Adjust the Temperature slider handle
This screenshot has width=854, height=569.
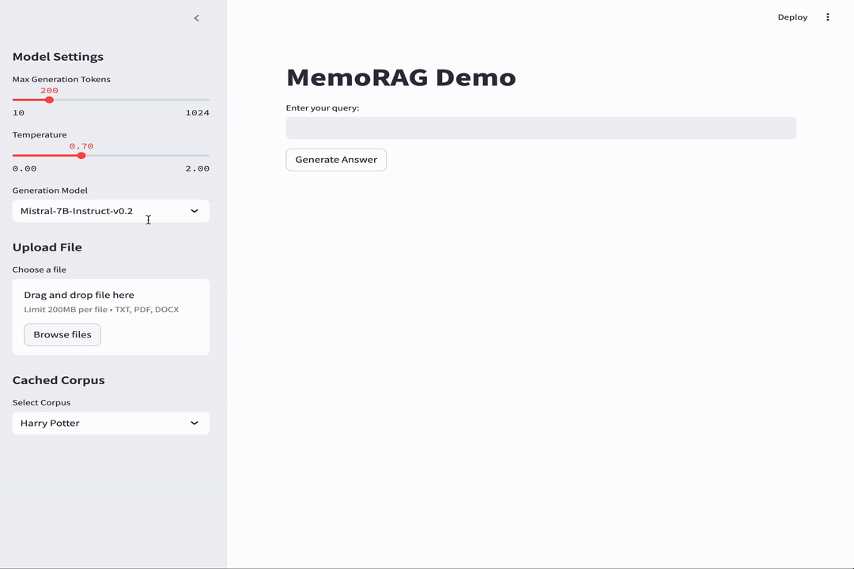[x=81, y=156]
